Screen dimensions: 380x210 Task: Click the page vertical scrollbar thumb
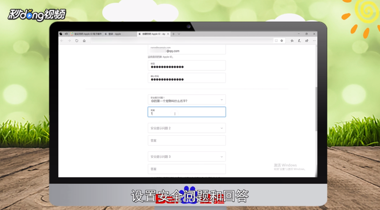316,109
